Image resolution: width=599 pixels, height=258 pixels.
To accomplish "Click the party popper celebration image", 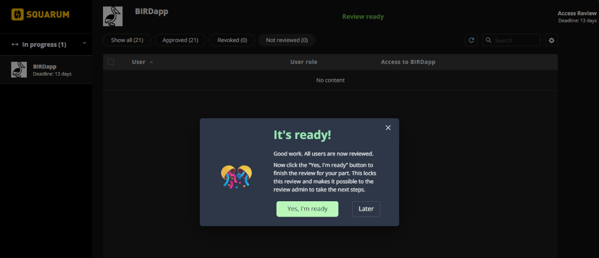I will tap(236, 177).
